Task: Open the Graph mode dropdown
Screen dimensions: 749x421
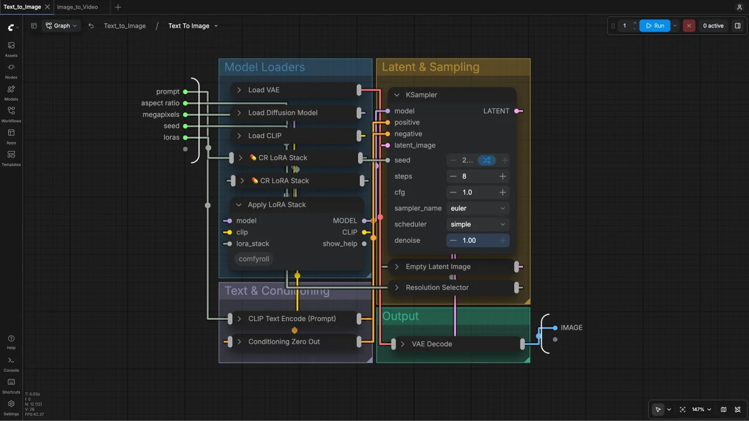Action: click(x=61, y=26)
